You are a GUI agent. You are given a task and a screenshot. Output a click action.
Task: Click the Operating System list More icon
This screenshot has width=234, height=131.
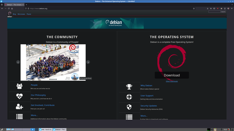pyautogui.click(x=129, y=117)
